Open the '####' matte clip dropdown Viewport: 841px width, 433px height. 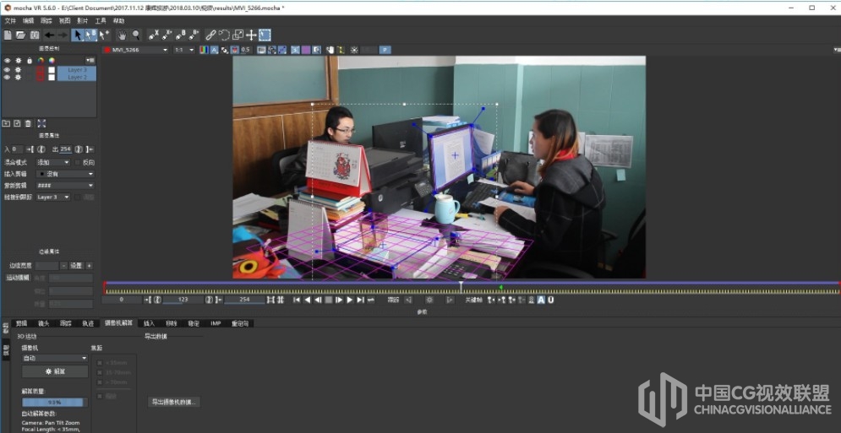[65, 186]
